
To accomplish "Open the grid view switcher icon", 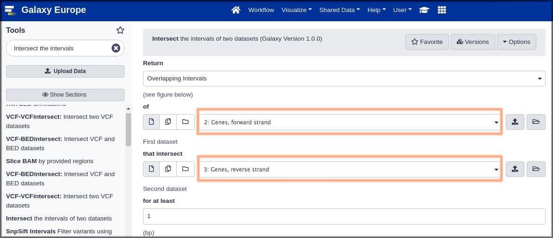I will point(442,10).
